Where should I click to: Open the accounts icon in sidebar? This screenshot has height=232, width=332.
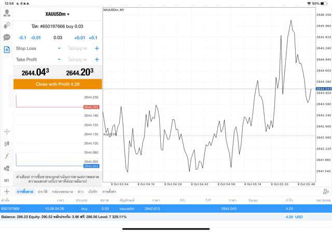coord(7,12)
